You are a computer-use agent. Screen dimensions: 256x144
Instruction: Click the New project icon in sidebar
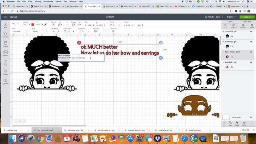(x=5, y=25)
